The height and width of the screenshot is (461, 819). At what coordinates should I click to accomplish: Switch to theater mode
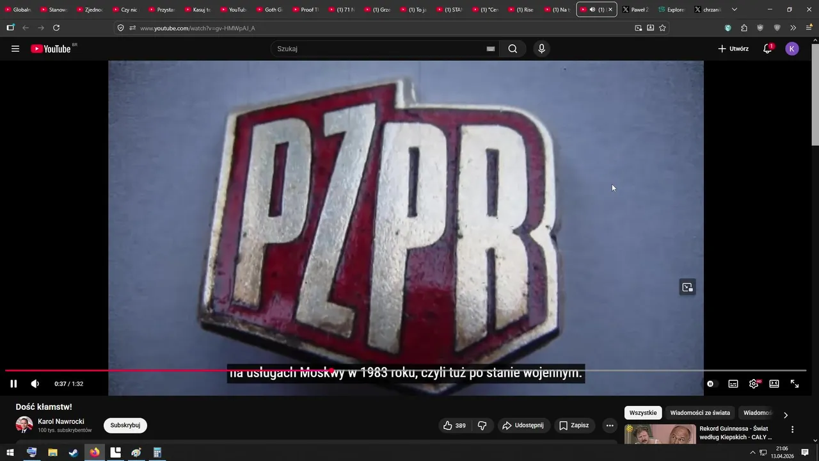coord(774,384)
